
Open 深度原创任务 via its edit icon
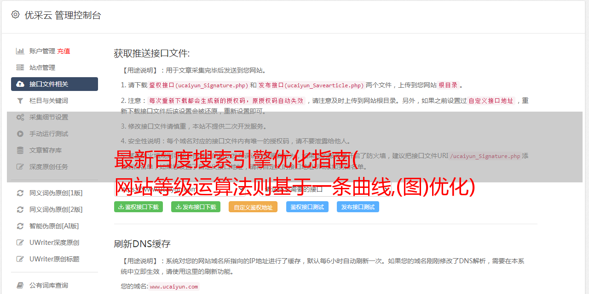click(x=20, y=167)
